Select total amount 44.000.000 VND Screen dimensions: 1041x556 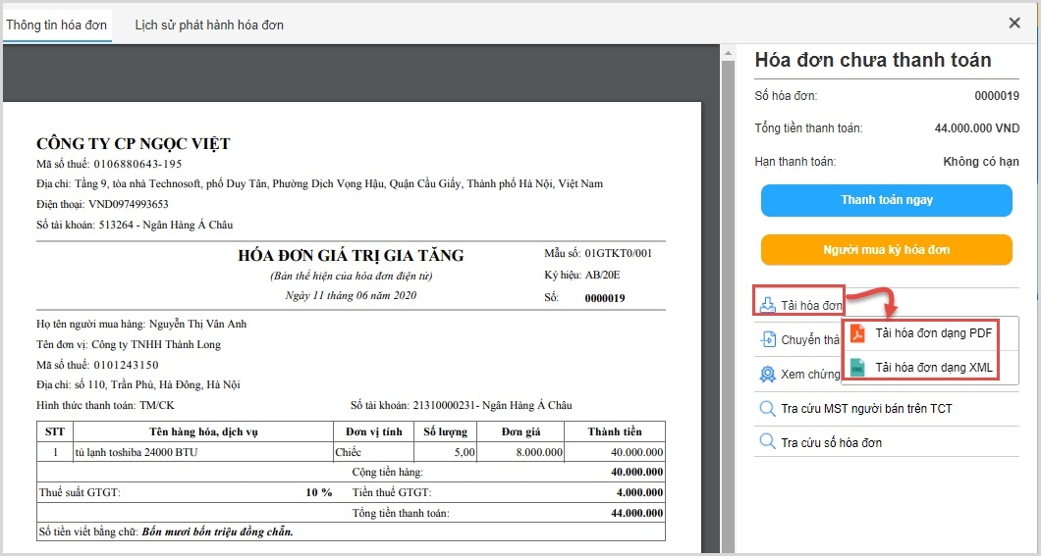click(x=976, y=128)
